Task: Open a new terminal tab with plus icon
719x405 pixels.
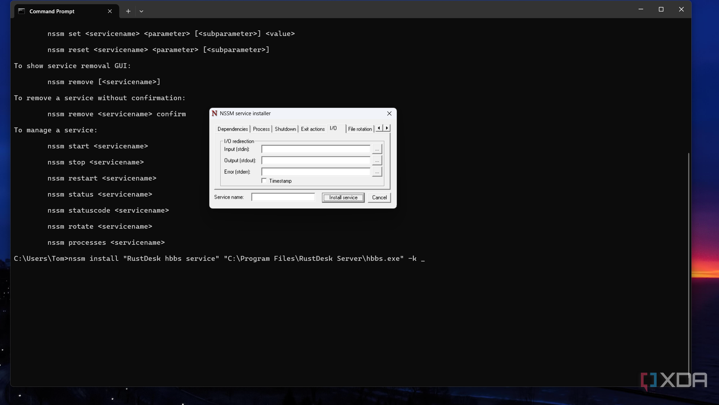Action: pyautogui.click(x=128, y=11)
